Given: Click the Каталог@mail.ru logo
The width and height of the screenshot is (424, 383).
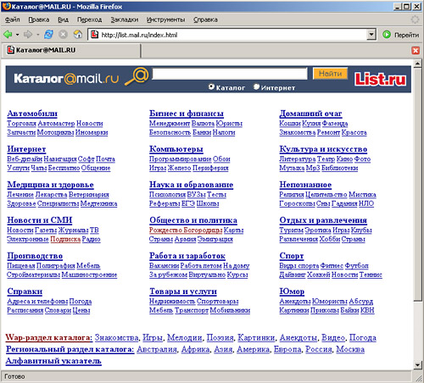Looking at the screenshot, I should pyautogui.click(x=66, y=79).
